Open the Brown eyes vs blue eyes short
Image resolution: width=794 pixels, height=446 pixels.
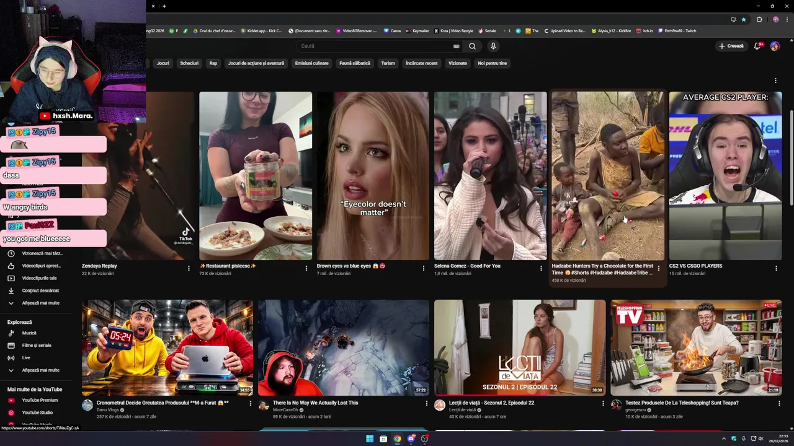(373, 176)
